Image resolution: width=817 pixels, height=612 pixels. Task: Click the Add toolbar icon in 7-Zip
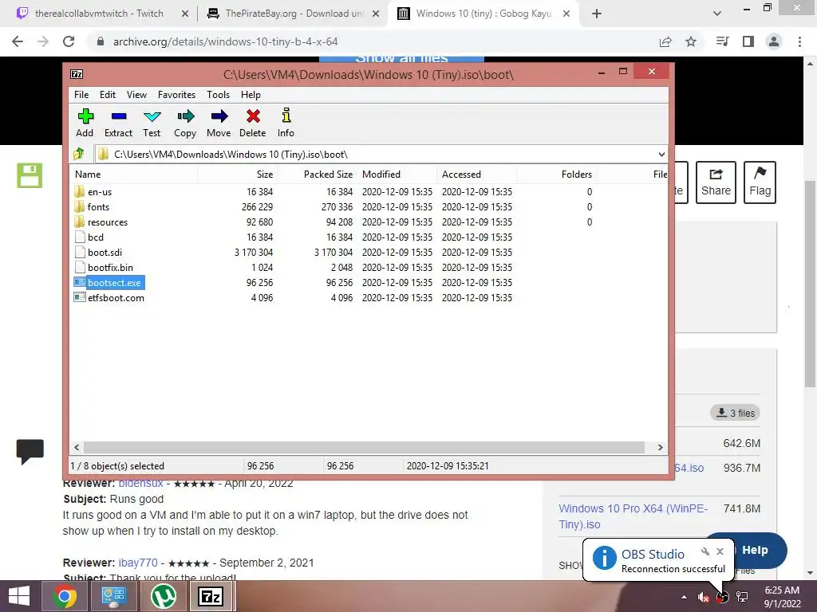(x=85, y=123)
